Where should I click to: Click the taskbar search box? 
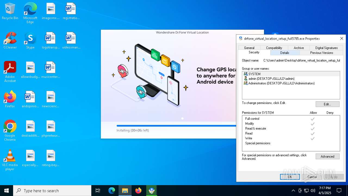point(52,191)
